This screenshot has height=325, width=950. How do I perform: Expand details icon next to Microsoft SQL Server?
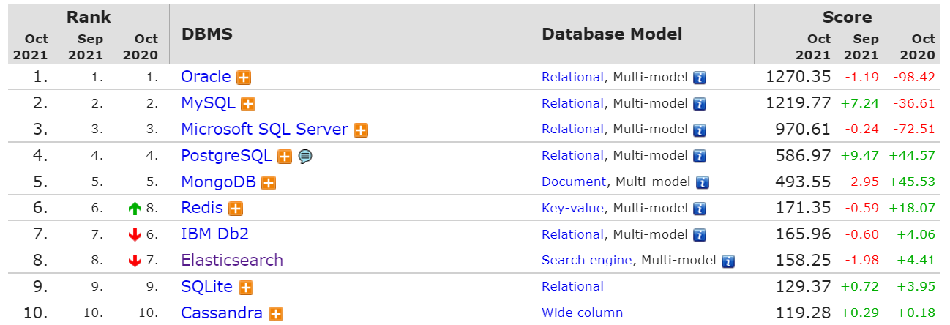(x=361, y=130)
